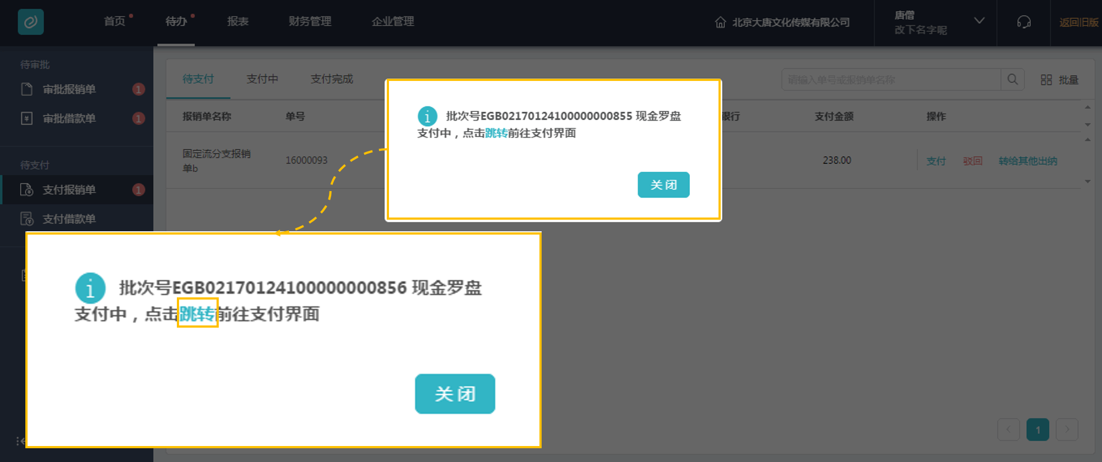Click the home icon beside company name
The height and width of the screenshot is (462, 1102).
click(720, 22)
